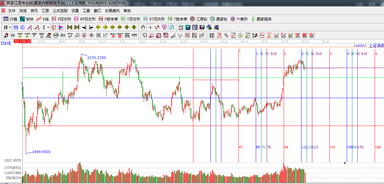Open the 公式选股 menu
The height and width of the screenshot is (184, 384).
pyautogui.click(x=60, y=11)
